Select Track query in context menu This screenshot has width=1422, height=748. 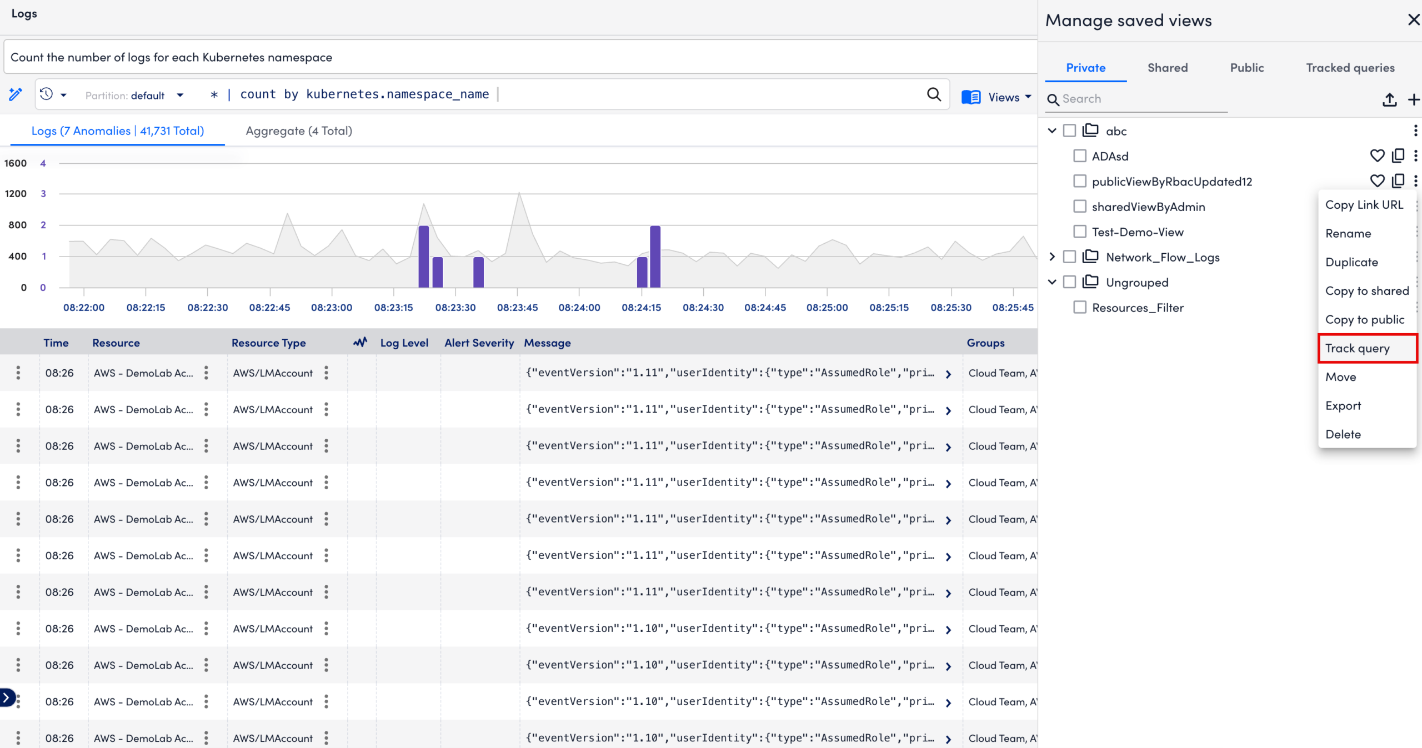[1367, 348]
